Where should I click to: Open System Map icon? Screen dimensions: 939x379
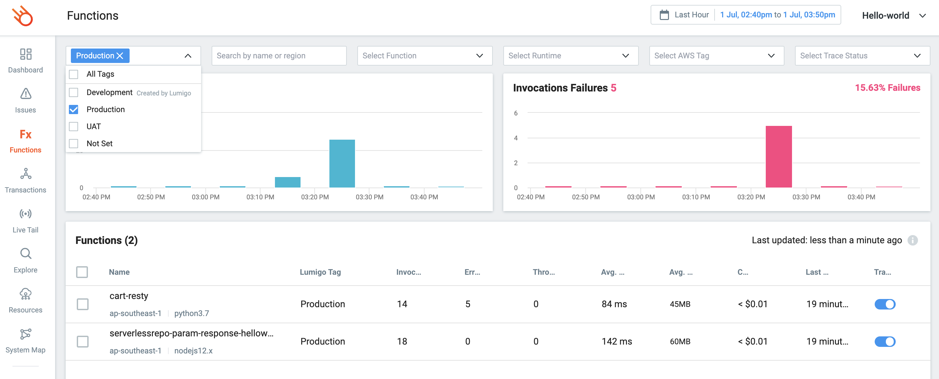(x=26, y=334)
